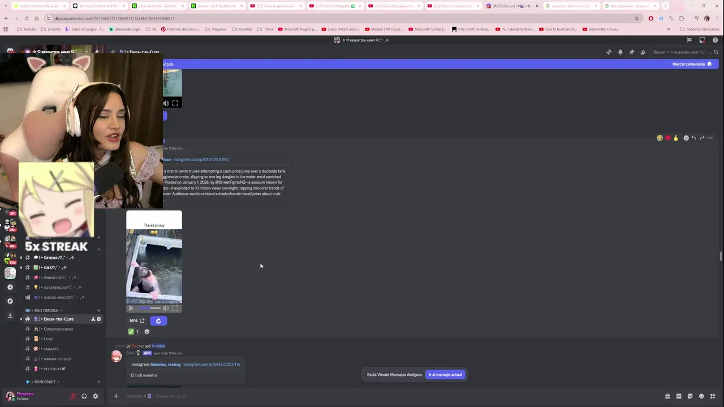
Task: Forward the message
Action: (702, 138)
